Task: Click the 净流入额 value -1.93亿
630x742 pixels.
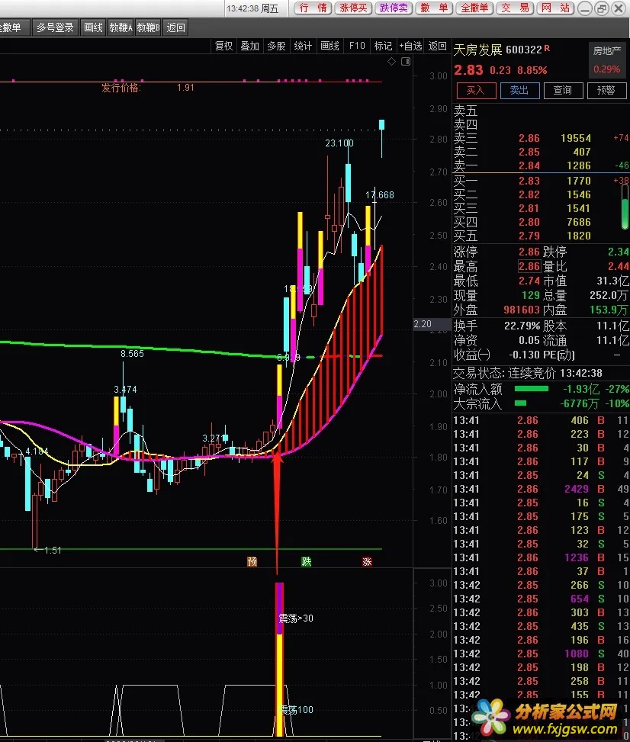Action: 580,389
